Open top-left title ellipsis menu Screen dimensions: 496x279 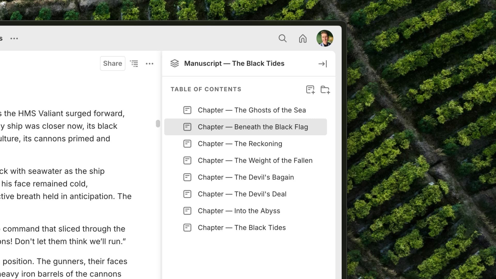[14, 38]
